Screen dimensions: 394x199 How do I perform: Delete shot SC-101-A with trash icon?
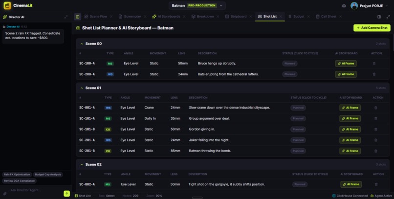(x=375, y=119)
